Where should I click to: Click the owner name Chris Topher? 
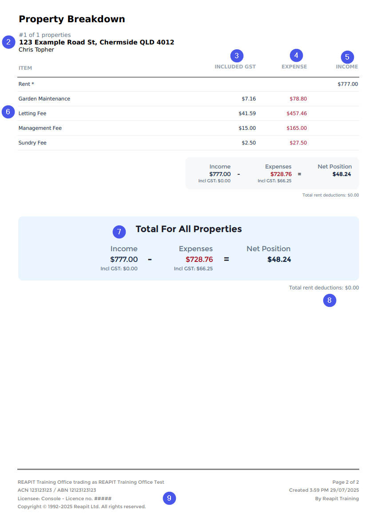click(x=36, y=50)
